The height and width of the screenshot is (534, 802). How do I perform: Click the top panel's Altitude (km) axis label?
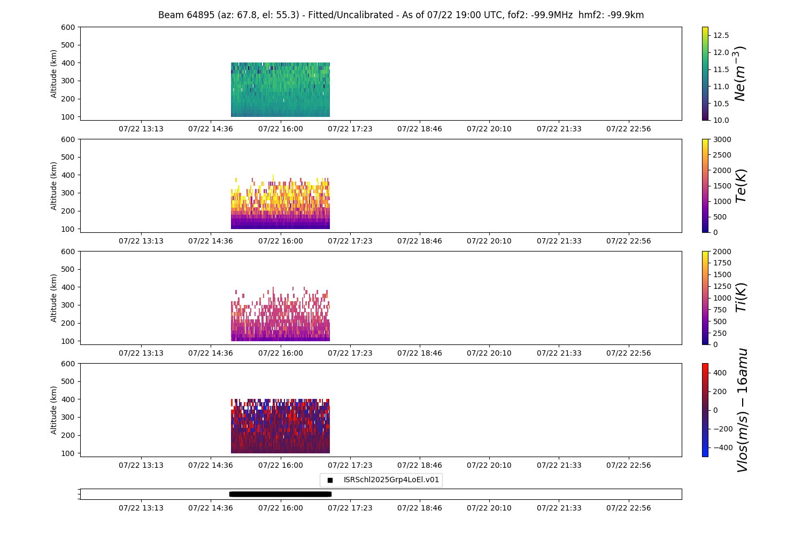tap(54, 74)
